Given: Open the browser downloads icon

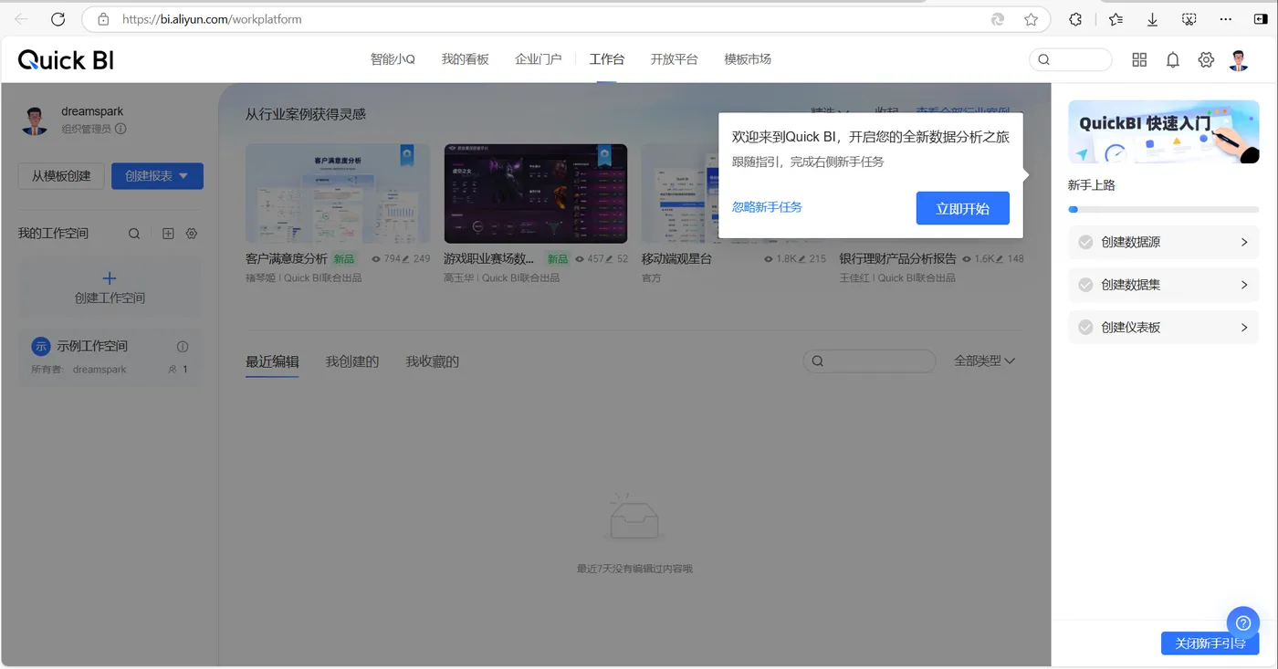Looking at the screenshot, I should (1152, 19).
